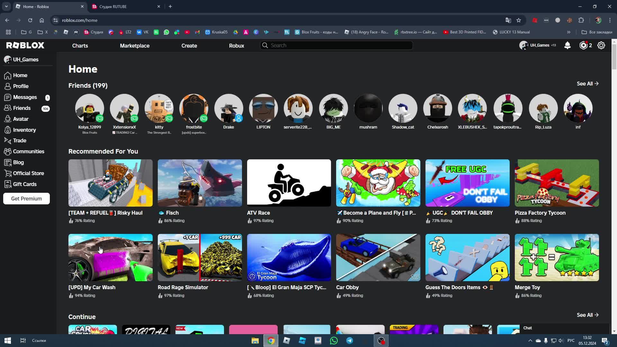This screenshot has width=617, height=347.
Task: Open the Road Rage Simulator thumbnail
Action: (200, 257)
